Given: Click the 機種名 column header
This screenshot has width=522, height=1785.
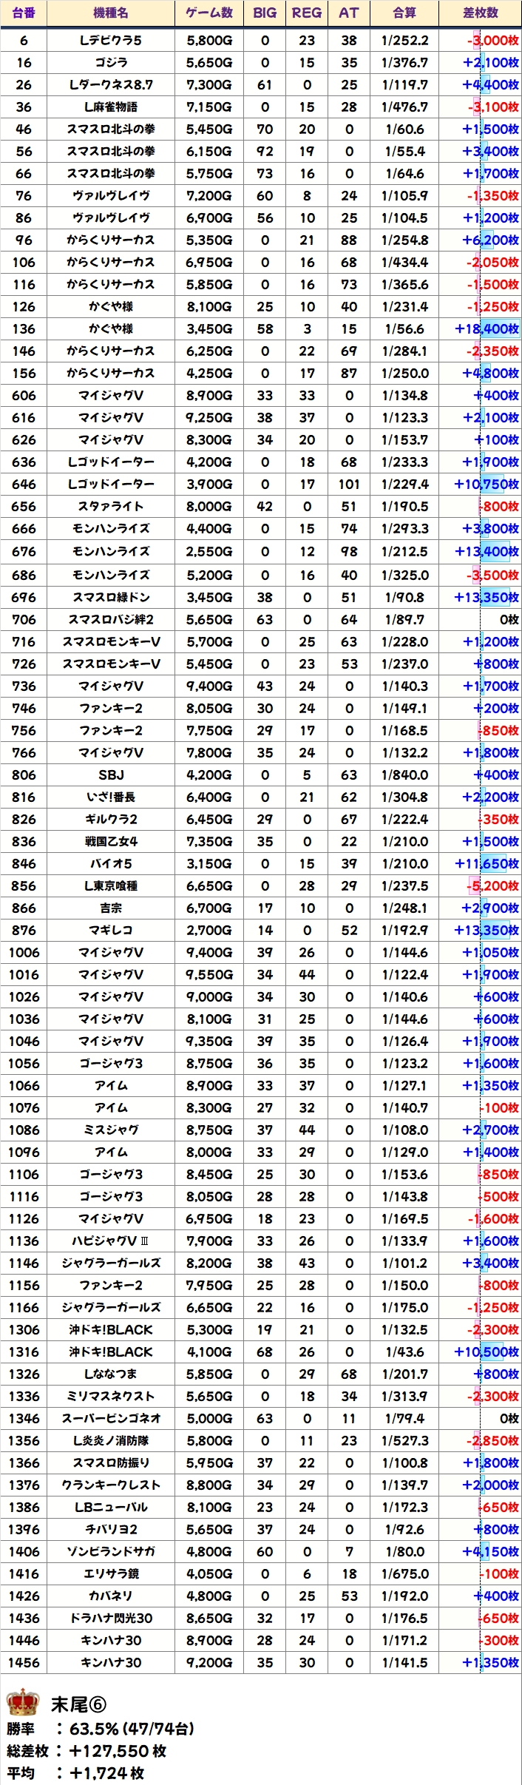Looking at the screenshot, I should [x=111, y=13].
